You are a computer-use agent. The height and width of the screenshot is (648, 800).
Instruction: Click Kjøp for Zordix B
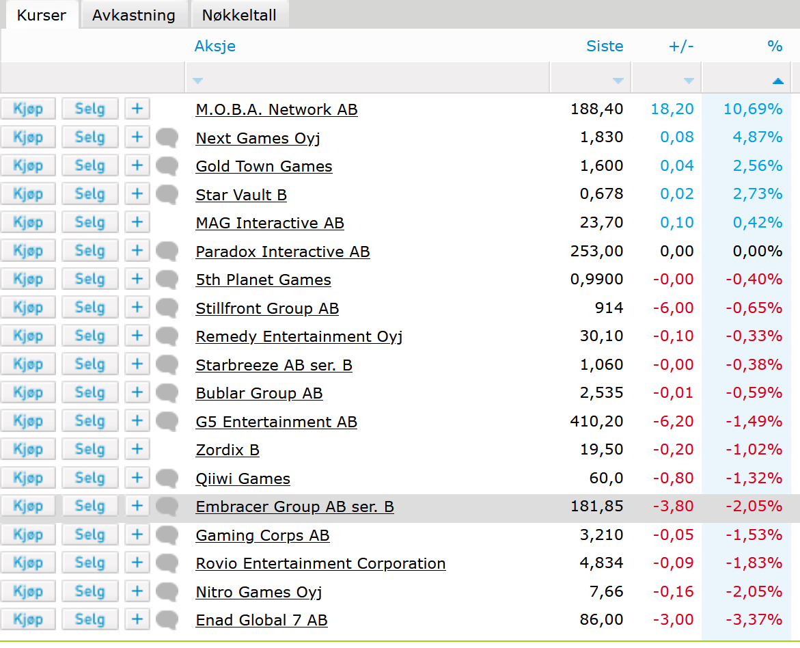28,449
